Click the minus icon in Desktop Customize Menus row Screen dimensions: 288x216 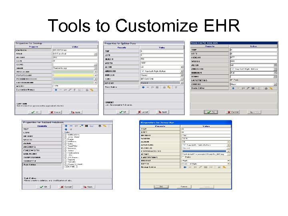tap(61, 90)
